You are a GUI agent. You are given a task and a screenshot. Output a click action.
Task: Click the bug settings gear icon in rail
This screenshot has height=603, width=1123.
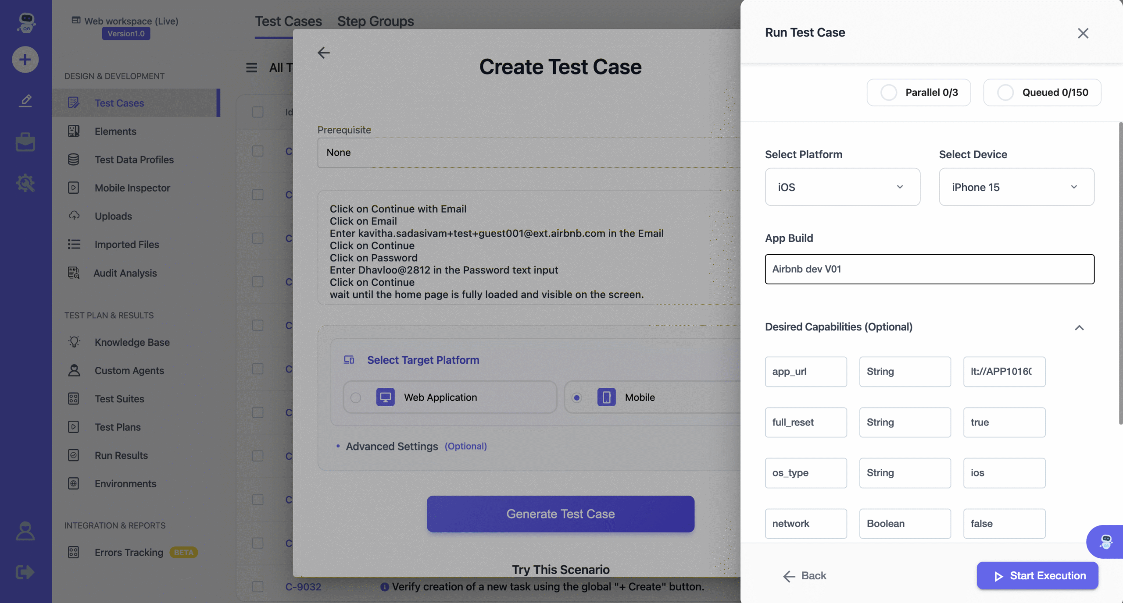(x=25, y=183)
